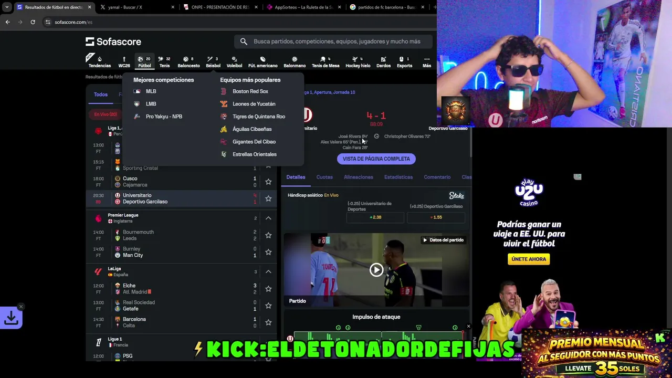Screen dimensions: 672x378
Task: Toggle the En Vivo (20) live filter
Action: coord(106,114)
